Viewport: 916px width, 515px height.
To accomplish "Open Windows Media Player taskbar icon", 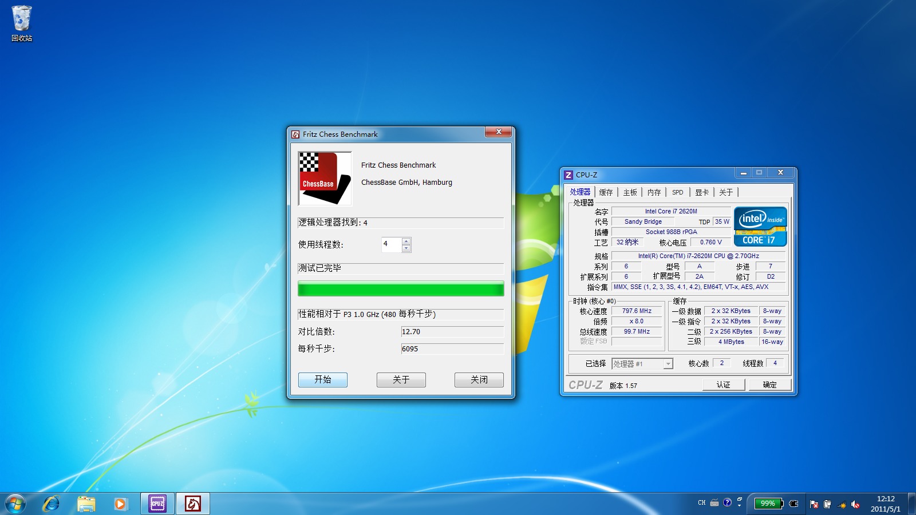I will 120,504.
